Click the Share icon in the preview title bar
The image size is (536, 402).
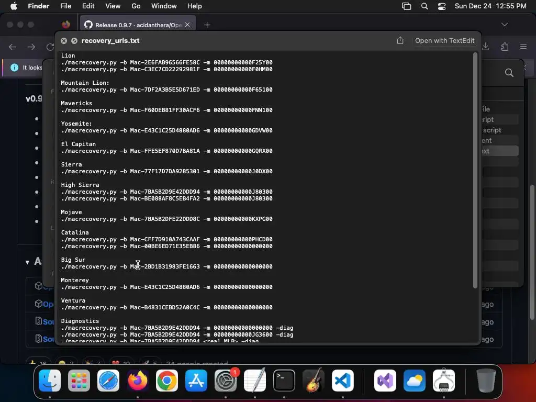(x=400, y=41)
